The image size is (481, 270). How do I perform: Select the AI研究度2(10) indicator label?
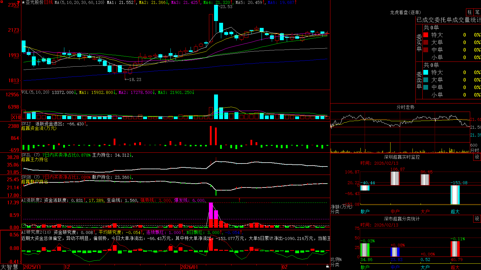[36, 232]
